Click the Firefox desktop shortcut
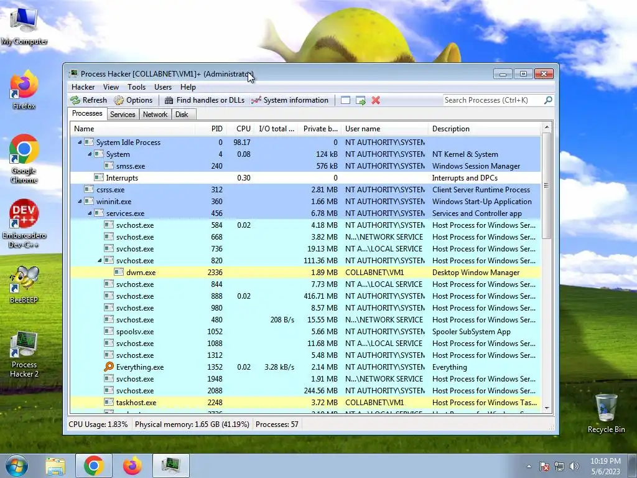637x478 pixels. tap(24, 90)
